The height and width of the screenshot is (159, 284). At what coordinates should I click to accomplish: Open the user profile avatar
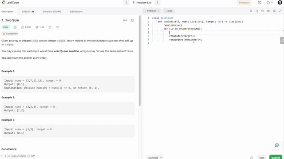tap(280, 3)
